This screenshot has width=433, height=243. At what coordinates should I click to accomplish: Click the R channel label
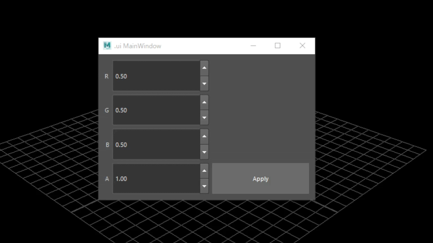(107, 76)
